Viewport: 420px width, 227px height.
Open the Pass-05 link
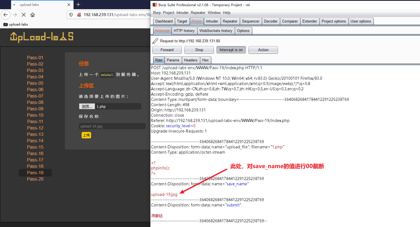[x=35, y=83]
